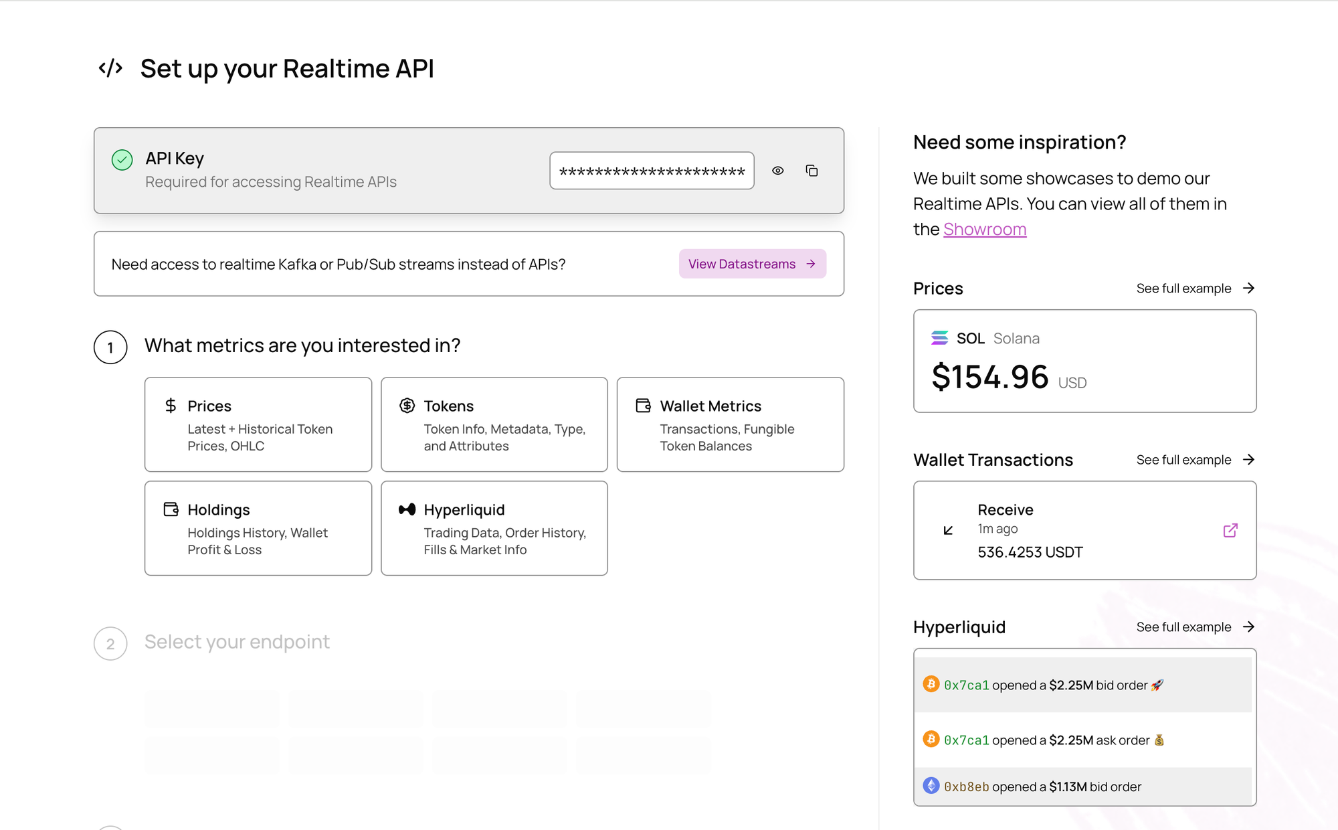Click the Hyperliquid logo icon in the metrics card
1338x830 pixels.
pyautogui.click(x=407, y=509)
